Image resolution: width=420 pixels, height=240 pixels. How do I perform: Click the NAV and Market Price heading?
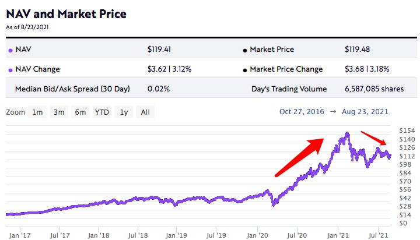[66, 12]
